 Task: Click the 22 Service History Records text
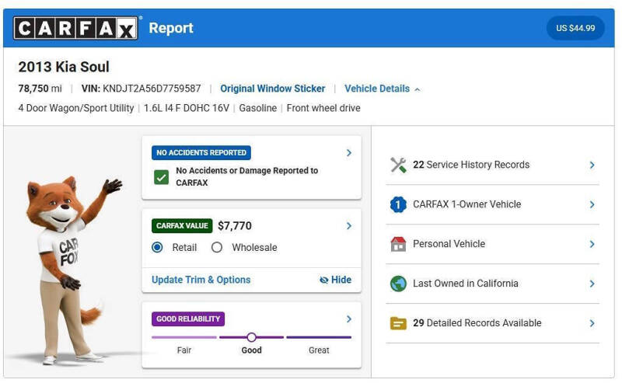point(471,165)
